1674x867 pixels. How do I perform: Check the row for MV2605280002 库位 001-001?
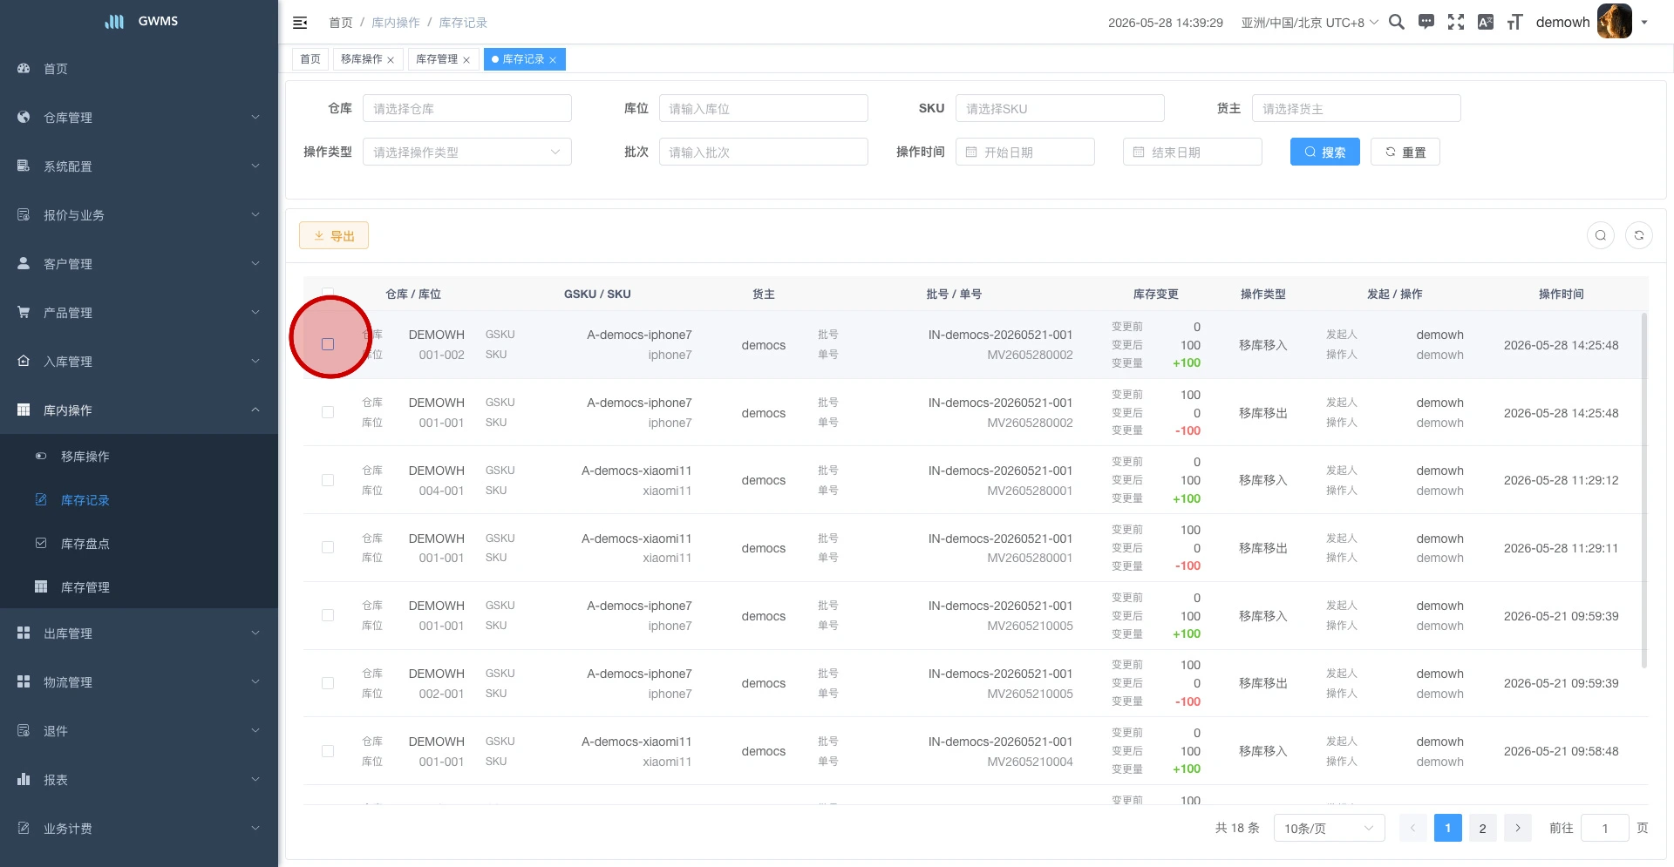click(x=328, y=412)
